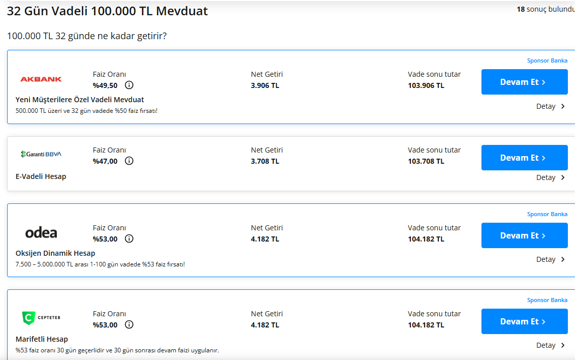Image resolution: width=575 pixels, height=360 pixels.
Task: Open Odea interest rate info icon
Action: [x=129, y=238]
